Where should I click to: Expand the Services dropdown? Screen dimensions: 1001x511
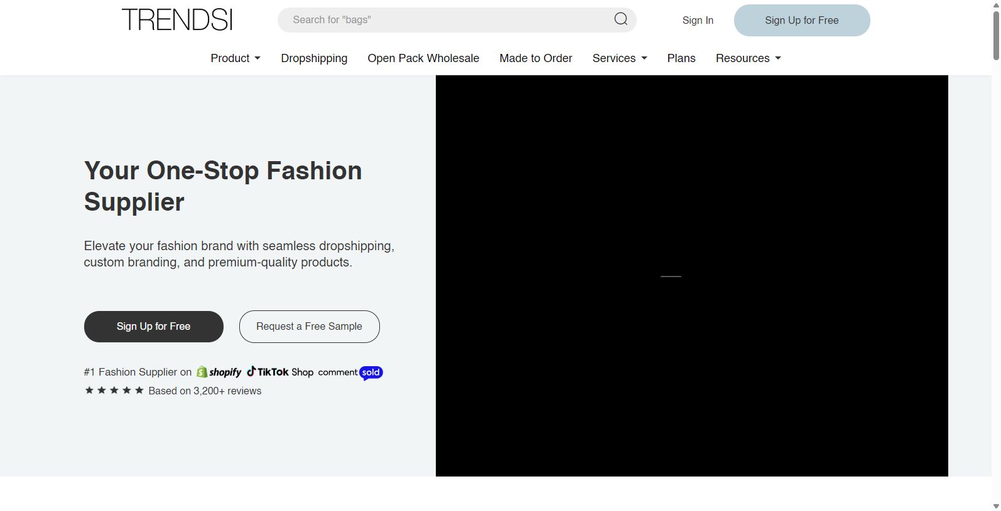tap(620, 58)
